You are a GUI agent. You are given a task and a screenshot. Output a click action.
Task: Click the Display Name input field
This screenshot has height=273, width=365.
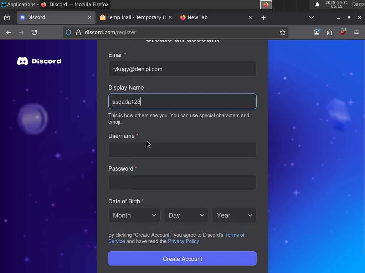pyautogui.click(x=182, y=101)
